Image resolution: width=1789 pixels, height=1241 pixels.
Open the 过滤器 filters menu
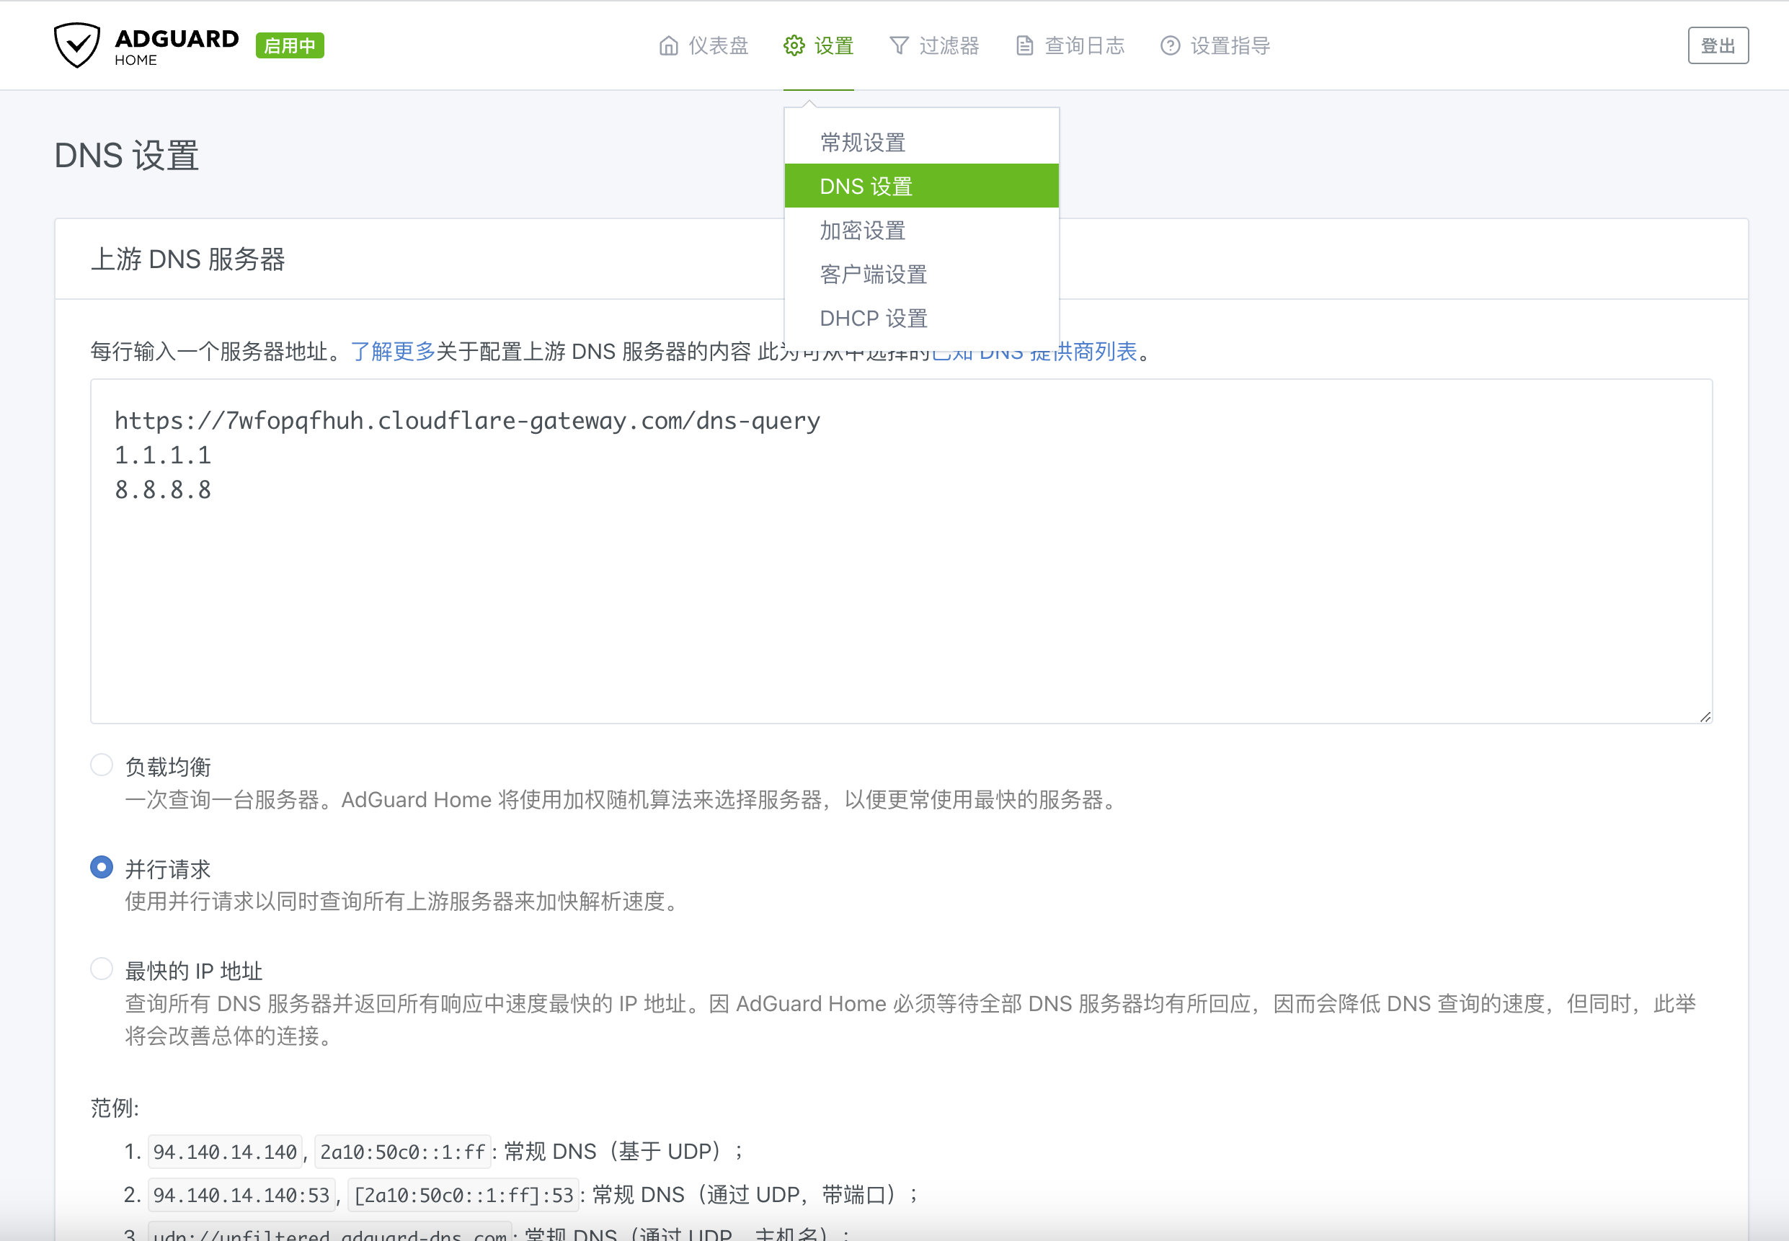click(933, 46)
